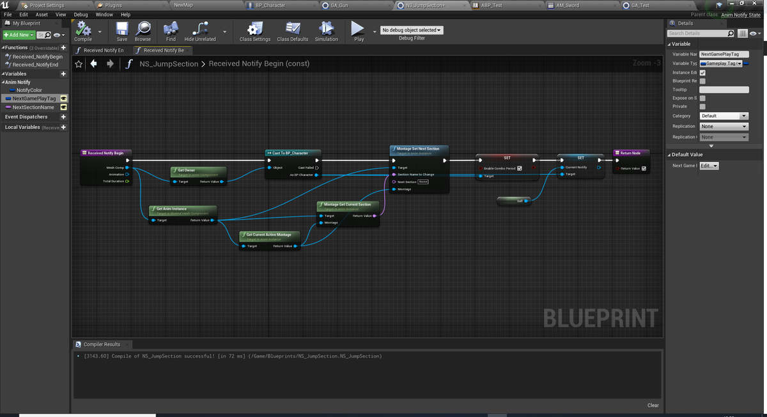Expand advanced variable options arrow
Screen dimensions: 767x417
[x=711, y=146]
